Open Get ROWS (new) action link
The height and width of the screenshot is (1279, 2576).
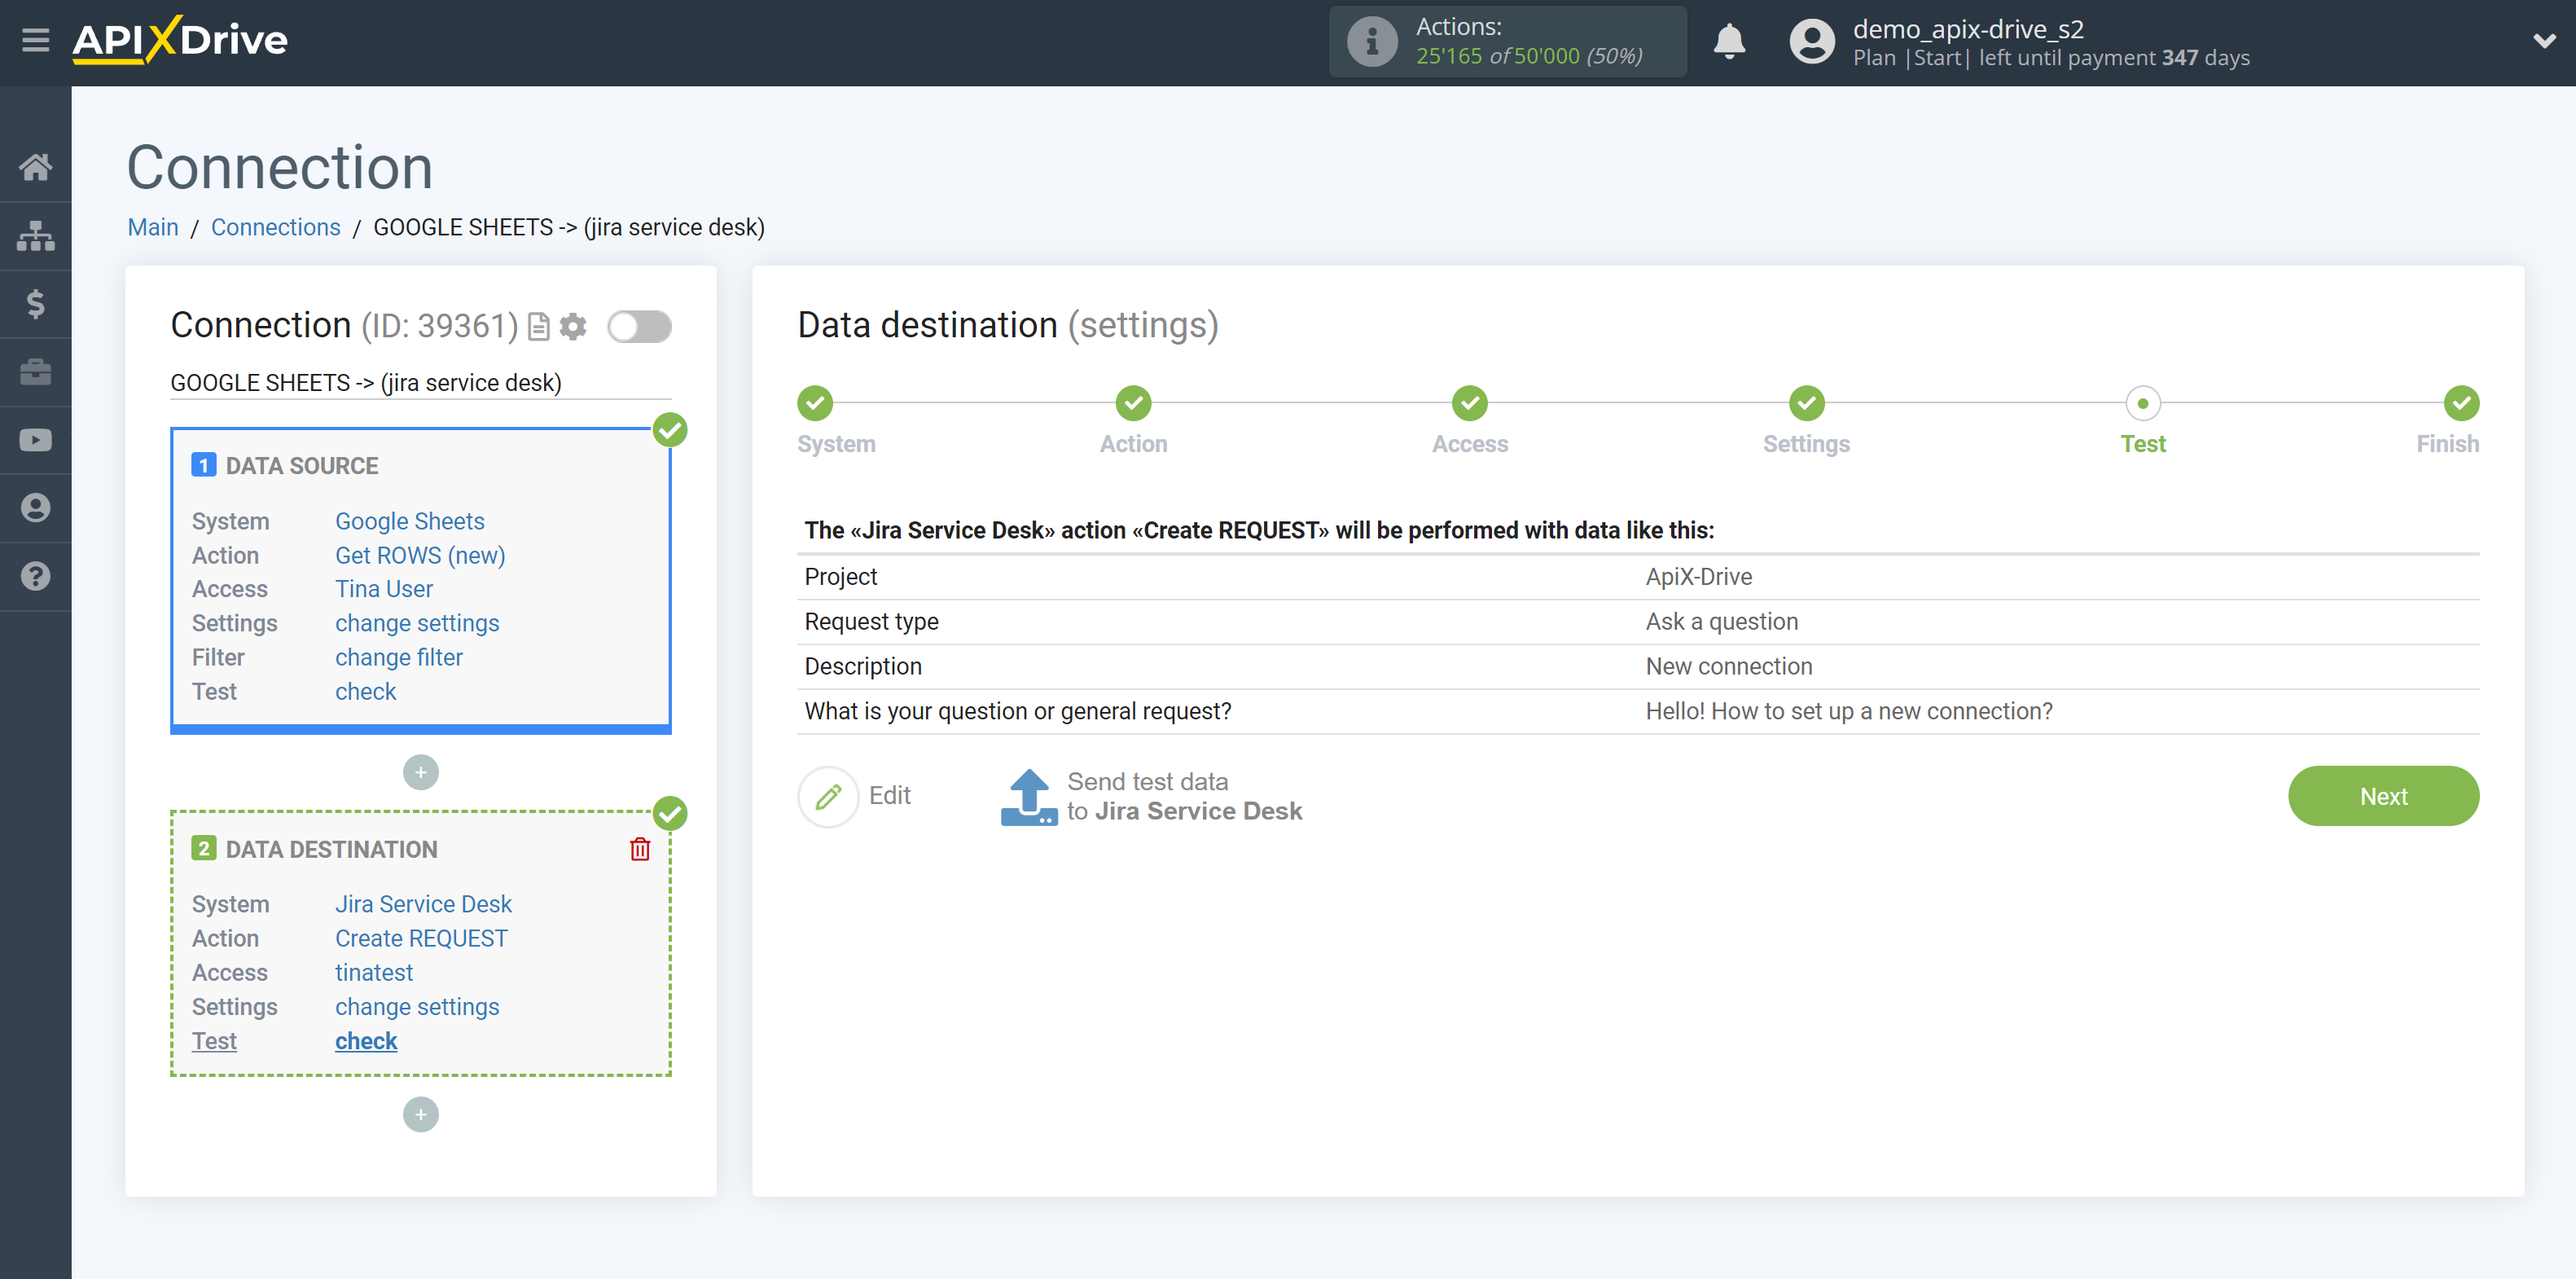(x=420, y=555)
